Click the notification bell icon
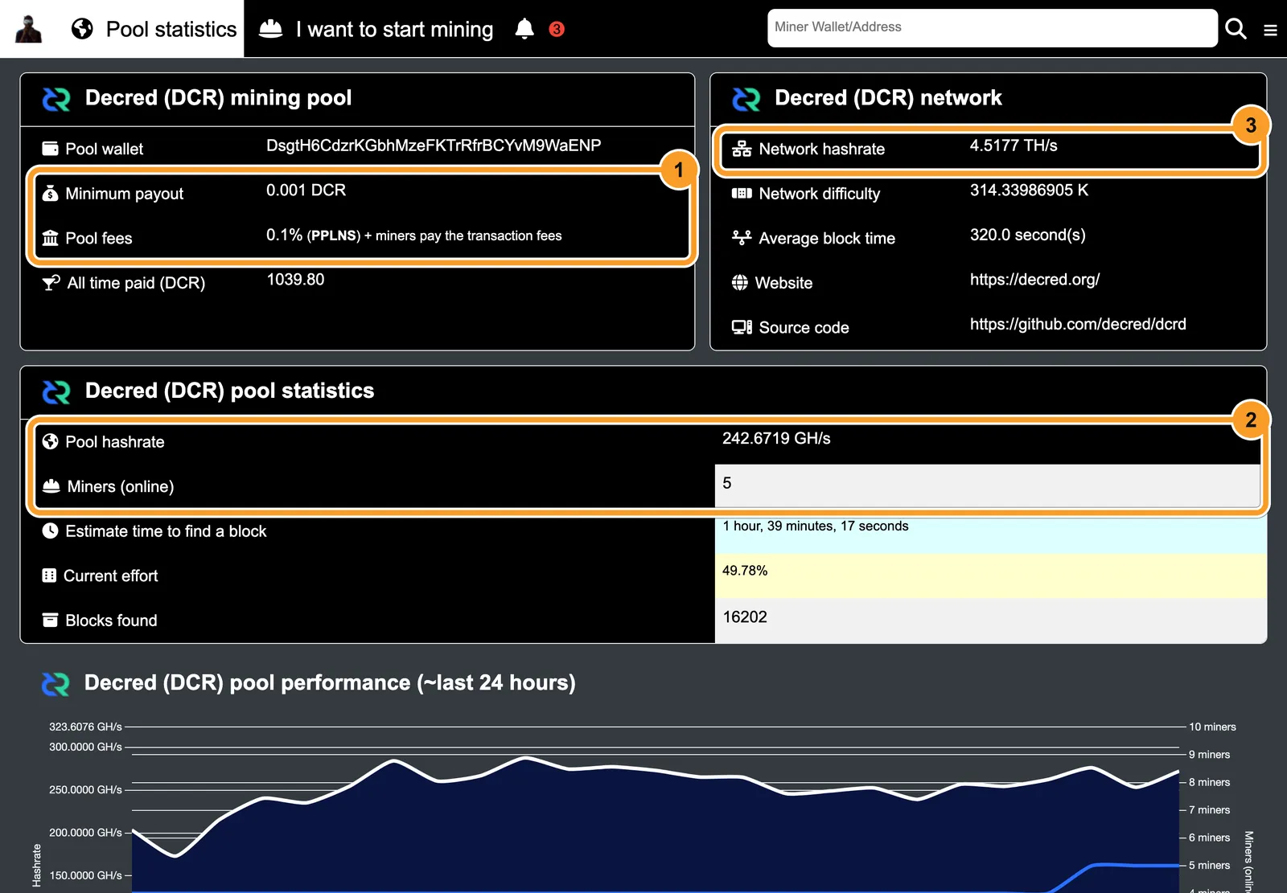 [x=524, y=29]
